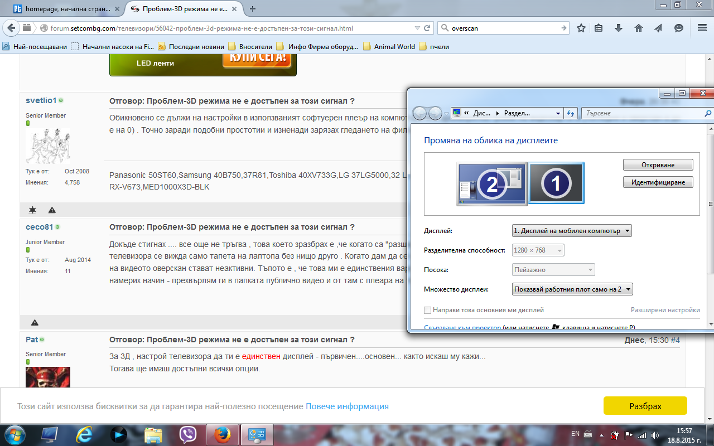
Task: Select monitor 2 thumbnail in display preview
Action: pos(491,184)
